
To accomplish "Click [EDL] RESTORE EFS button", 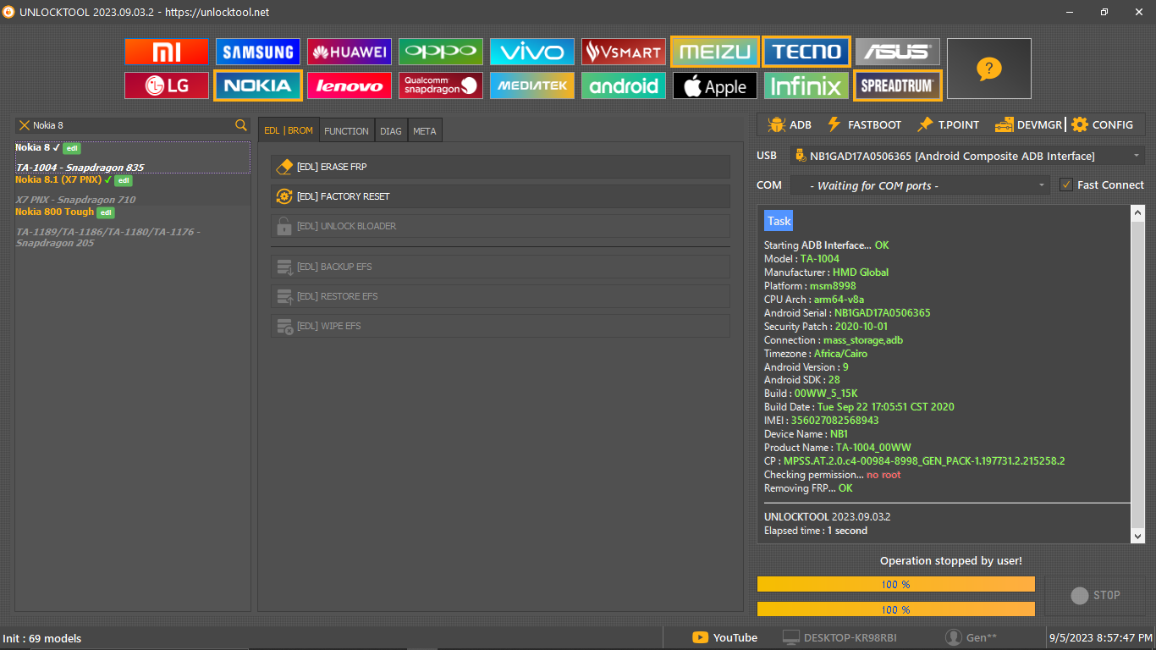I will click(x=500, y=296).
